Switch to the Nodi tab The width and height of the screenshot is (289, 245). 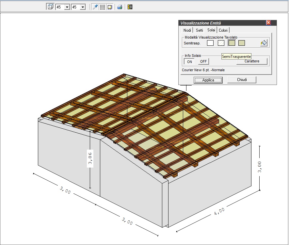187,30
